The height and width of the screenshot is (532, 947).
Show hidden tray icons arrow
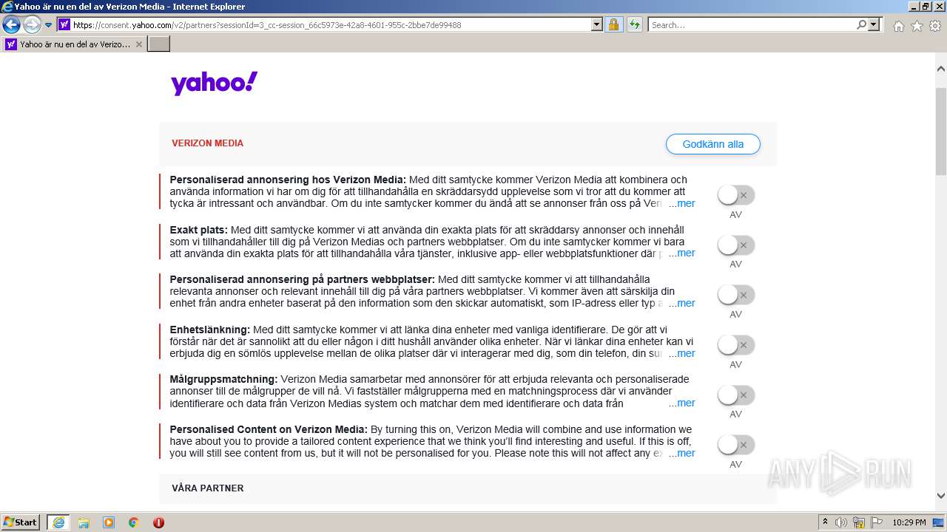coord(825,522)
